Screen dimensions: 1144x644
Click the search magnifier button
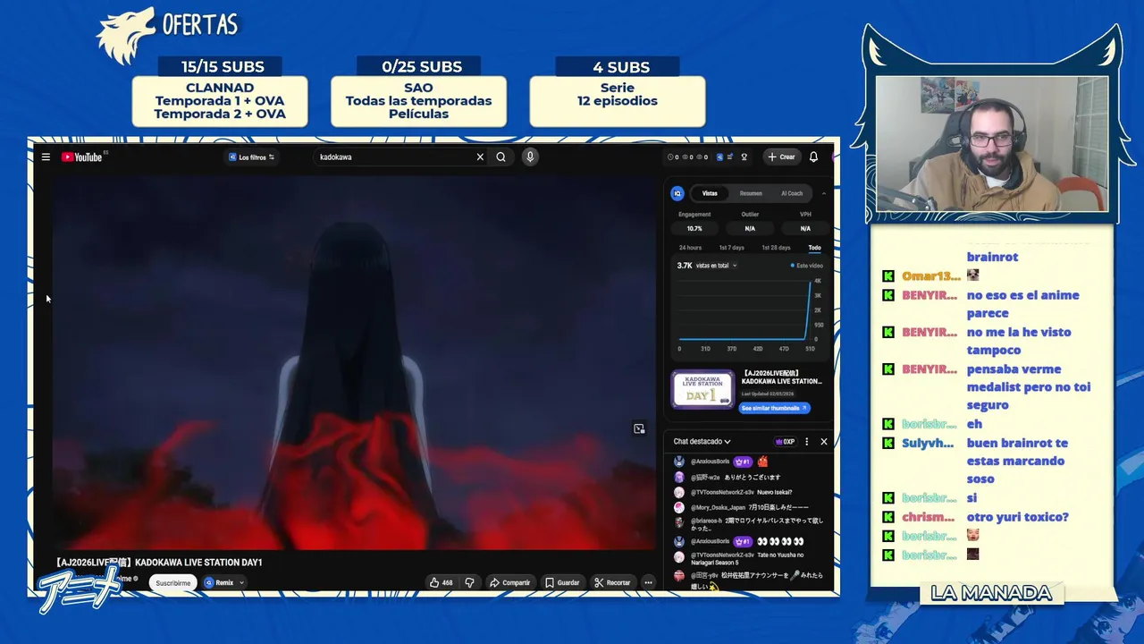[500, 157]
